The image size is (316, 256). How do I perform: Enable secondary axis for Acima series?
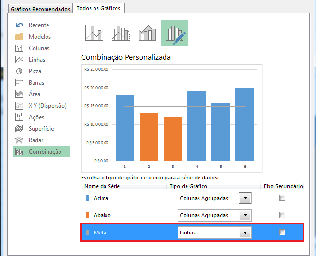tap(282, 198)
